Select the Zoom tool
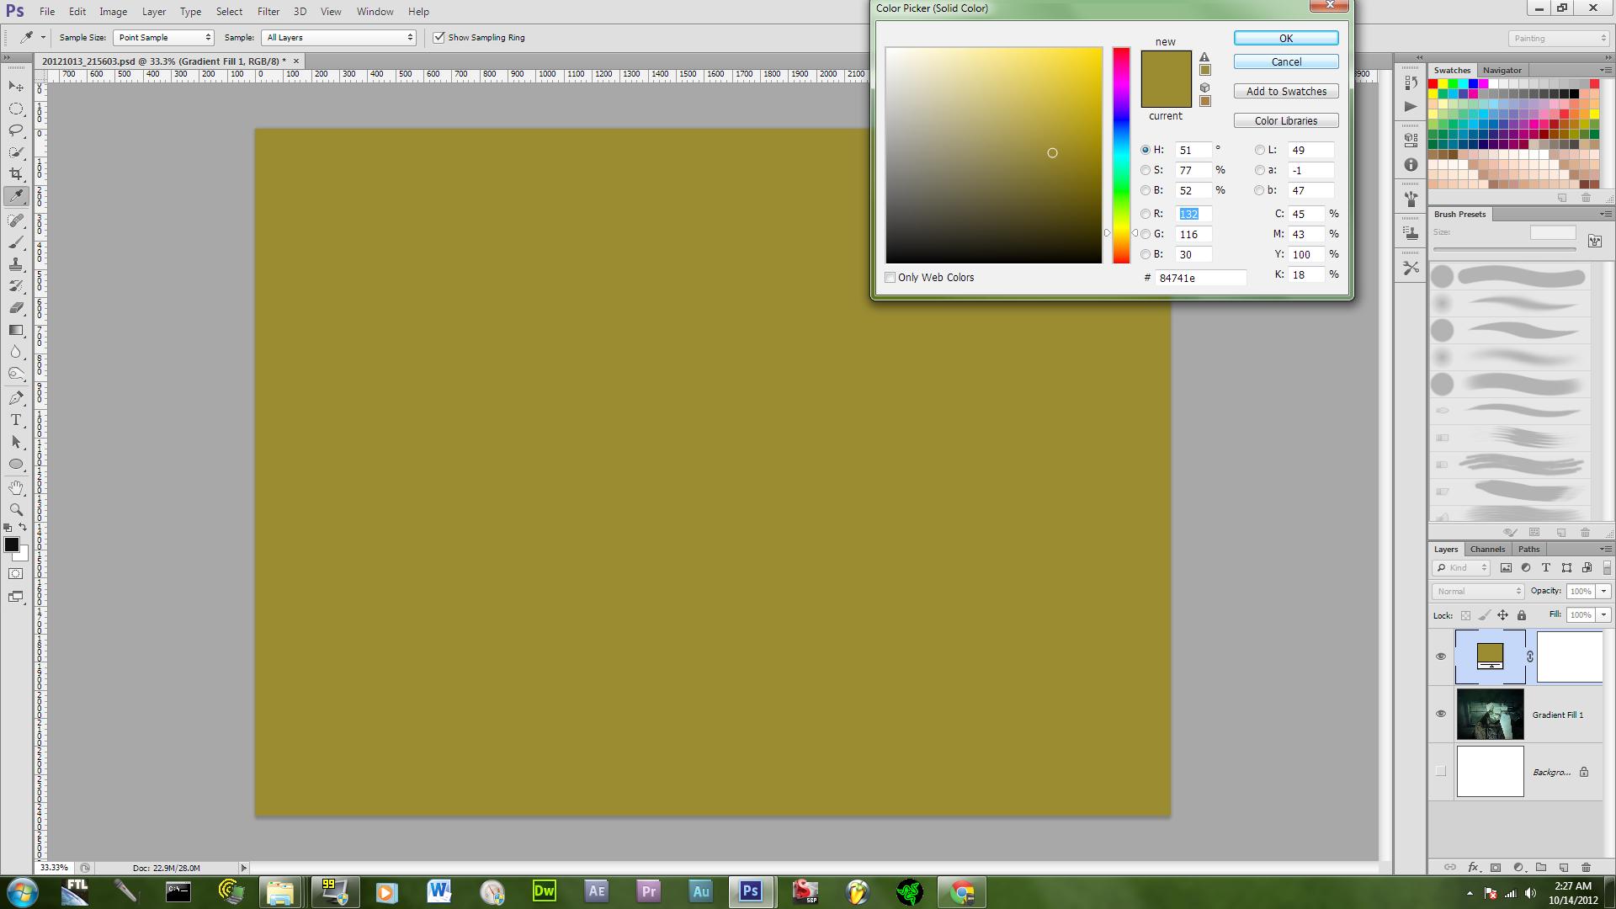This screenshot has height=909, width=1616. click(x=16, y=510)
